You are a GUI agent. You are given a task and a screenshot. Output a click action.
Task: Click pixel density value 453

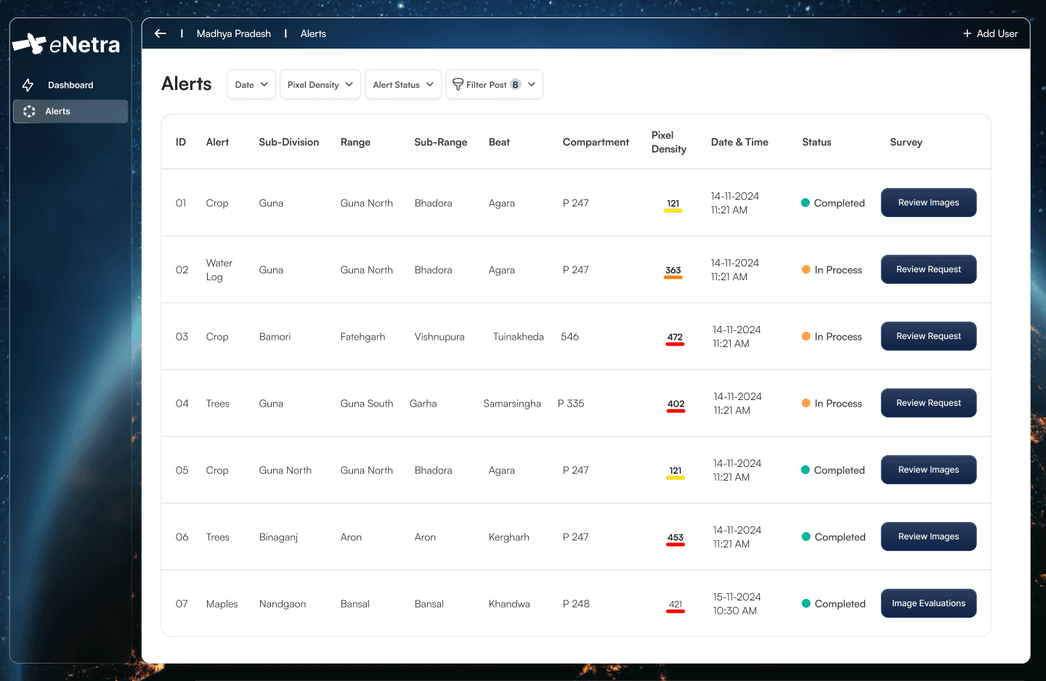(676, 537)
